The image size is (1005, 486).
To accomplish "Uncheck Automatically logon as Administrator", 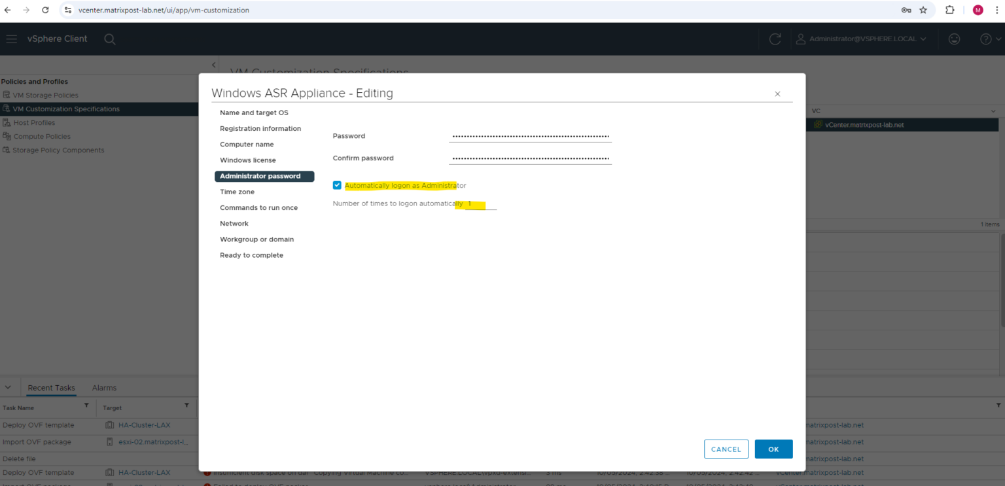I will click(336, 185).
